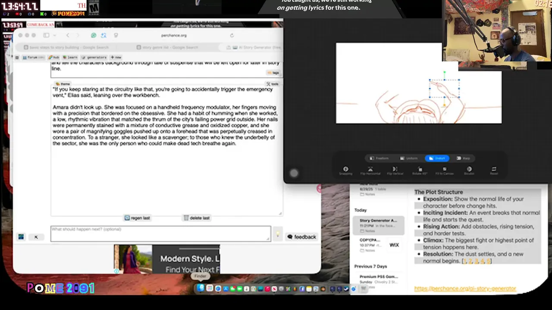Click Flip Horizontal in the transform toolbar
This screenshot has height=310, width=552.
tap(370, 170)
